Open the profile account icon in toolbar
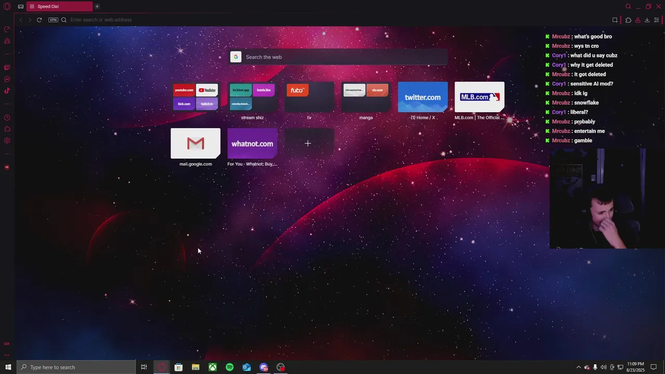The image size is (665, 374). [637, 20]
